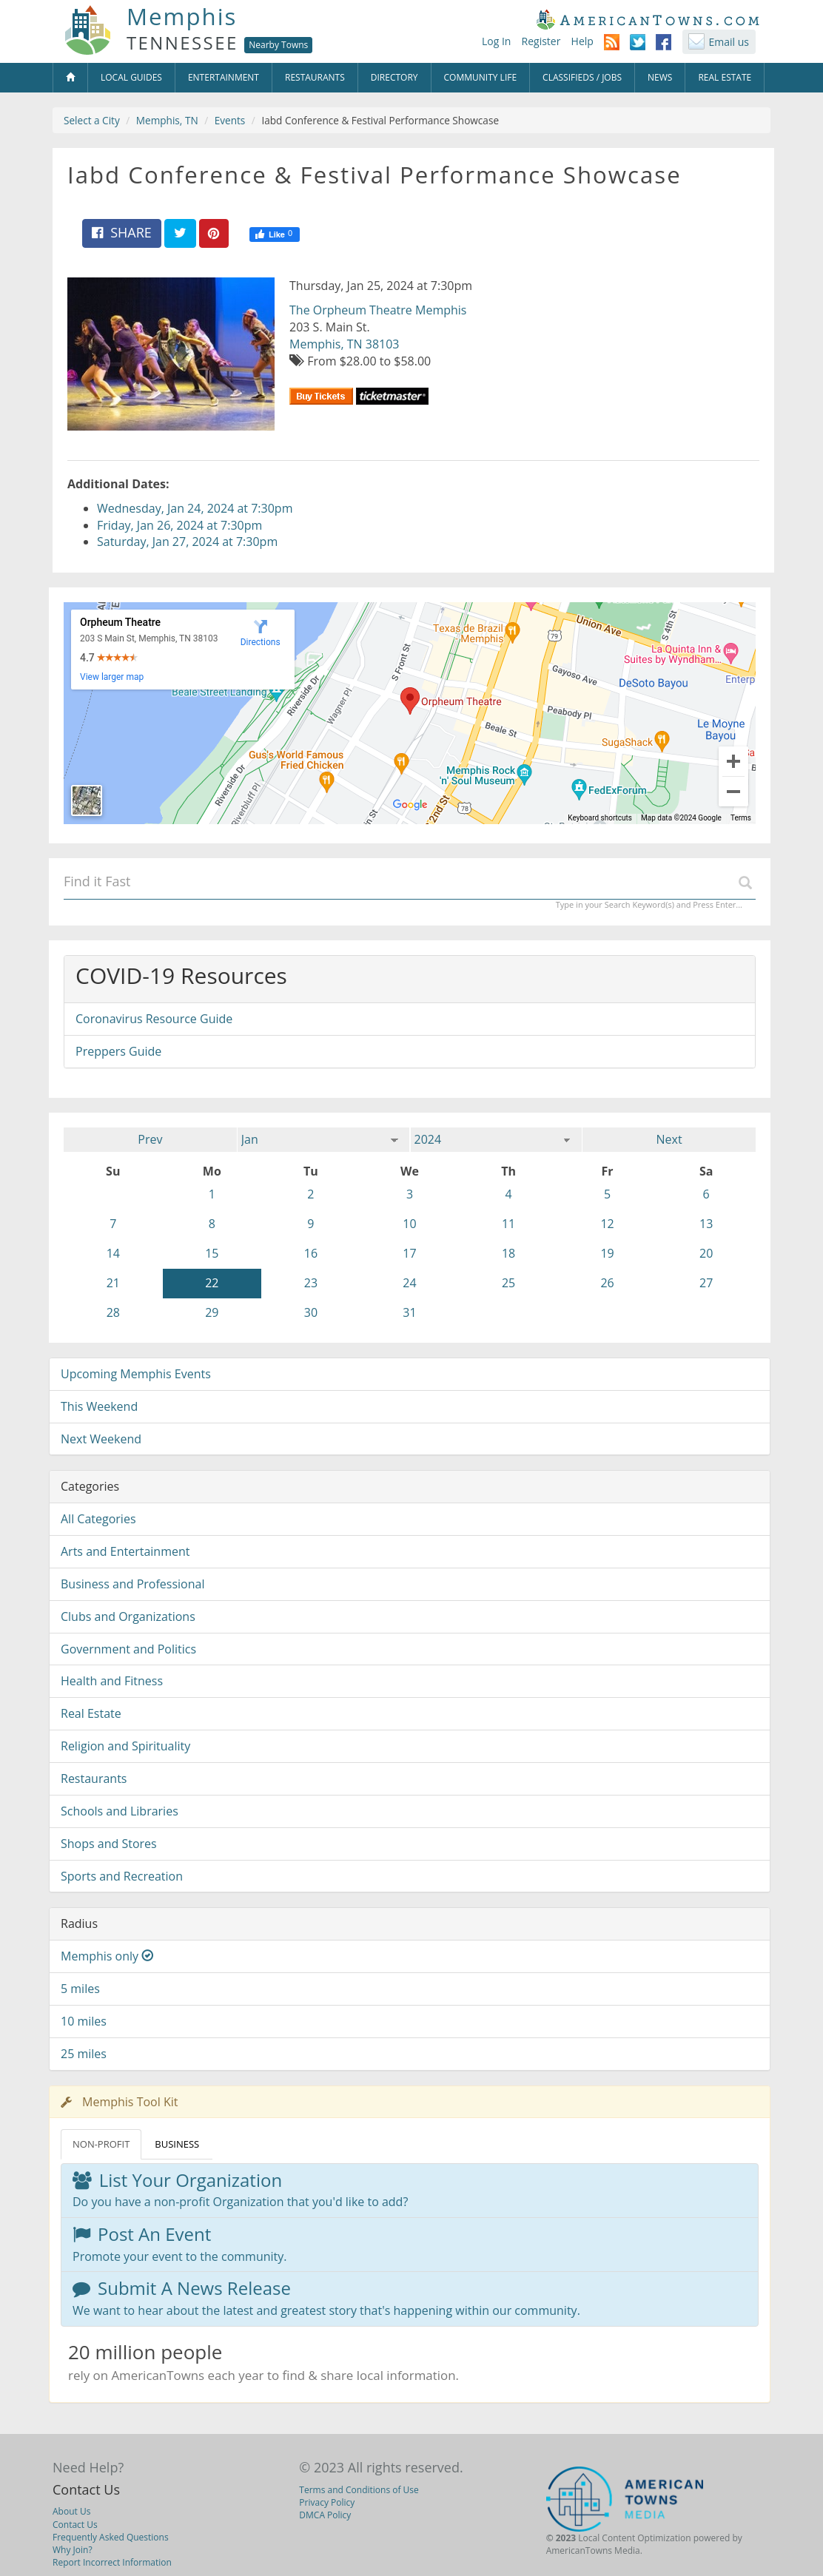823x2576 pixels.
Task: Open Privacy Policy in footer
Action: (327, 2503)
